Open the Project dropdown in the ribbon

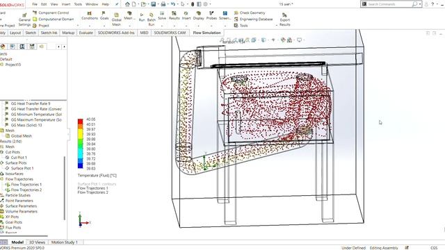44,26
